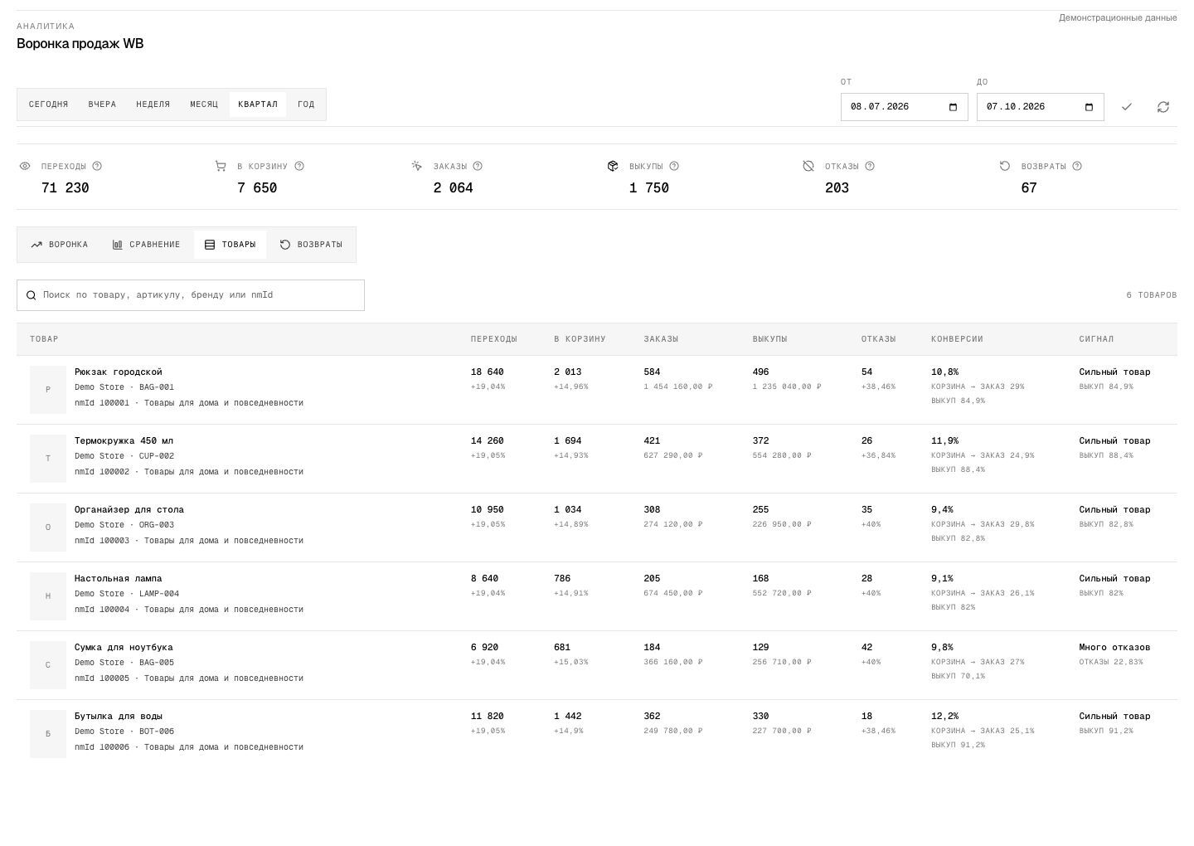The image size is (1194, 846).
Task: Open help tooltip icon next to Отказы
Action: pos(870,166)
